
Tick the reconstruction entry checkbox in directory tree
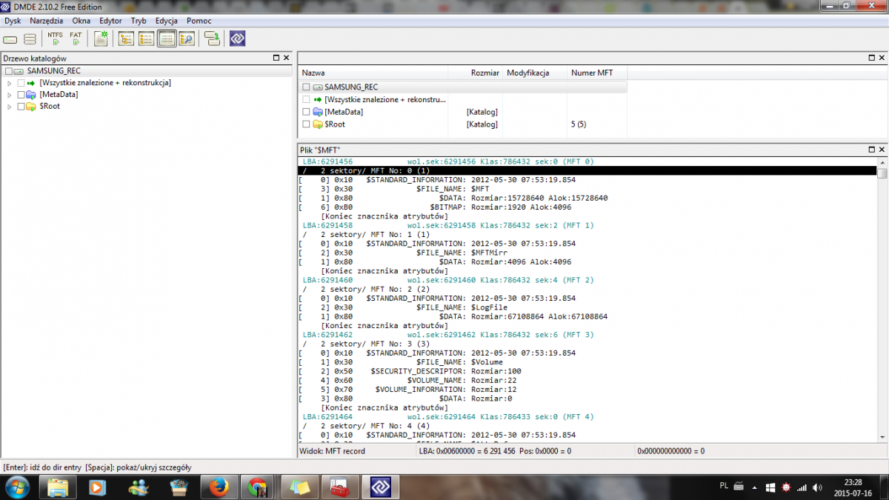pyautogui.click(x=21, y=83)
